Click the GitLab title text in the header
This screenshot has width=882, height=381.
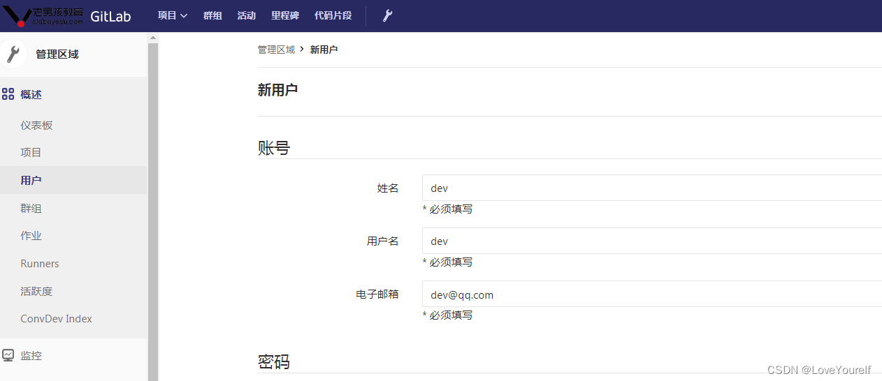(x=110, y=17)
